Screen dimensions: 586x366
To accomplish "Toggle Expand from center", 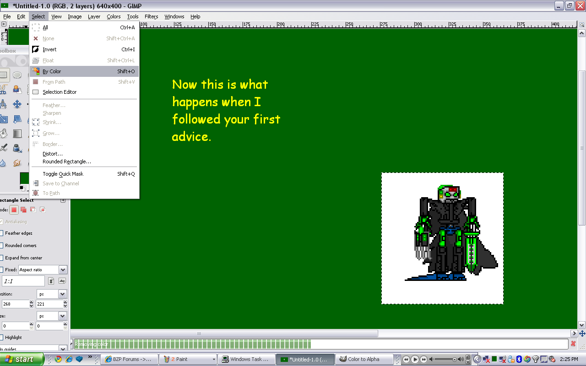I will (x=1, y=258).
